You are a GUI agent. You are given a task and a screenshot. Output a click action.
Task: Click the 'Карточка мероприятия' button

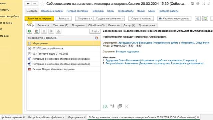point(174,19)
